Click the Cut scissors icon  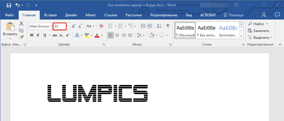tap(21, 24)
